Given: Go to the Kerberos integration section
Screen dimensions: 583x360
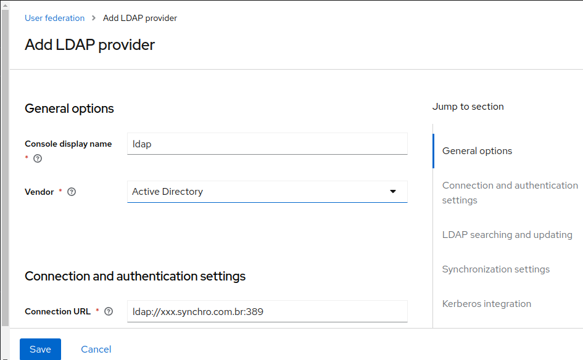Looking at the screenshot, I should 486,303.
